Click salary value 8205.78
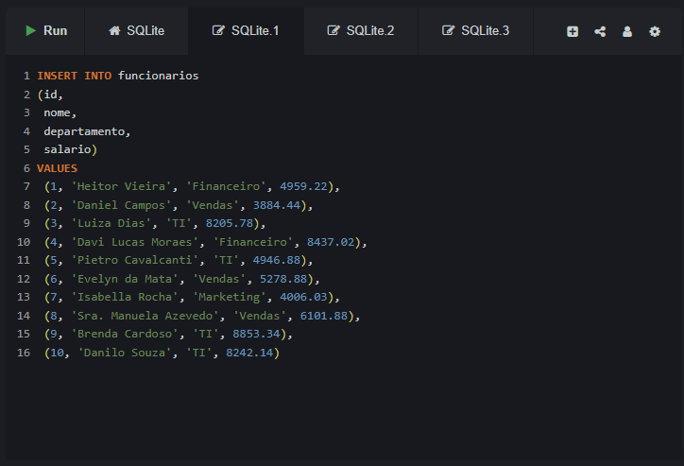This screenshot has height=466, width=684. (x=230, y=223)
